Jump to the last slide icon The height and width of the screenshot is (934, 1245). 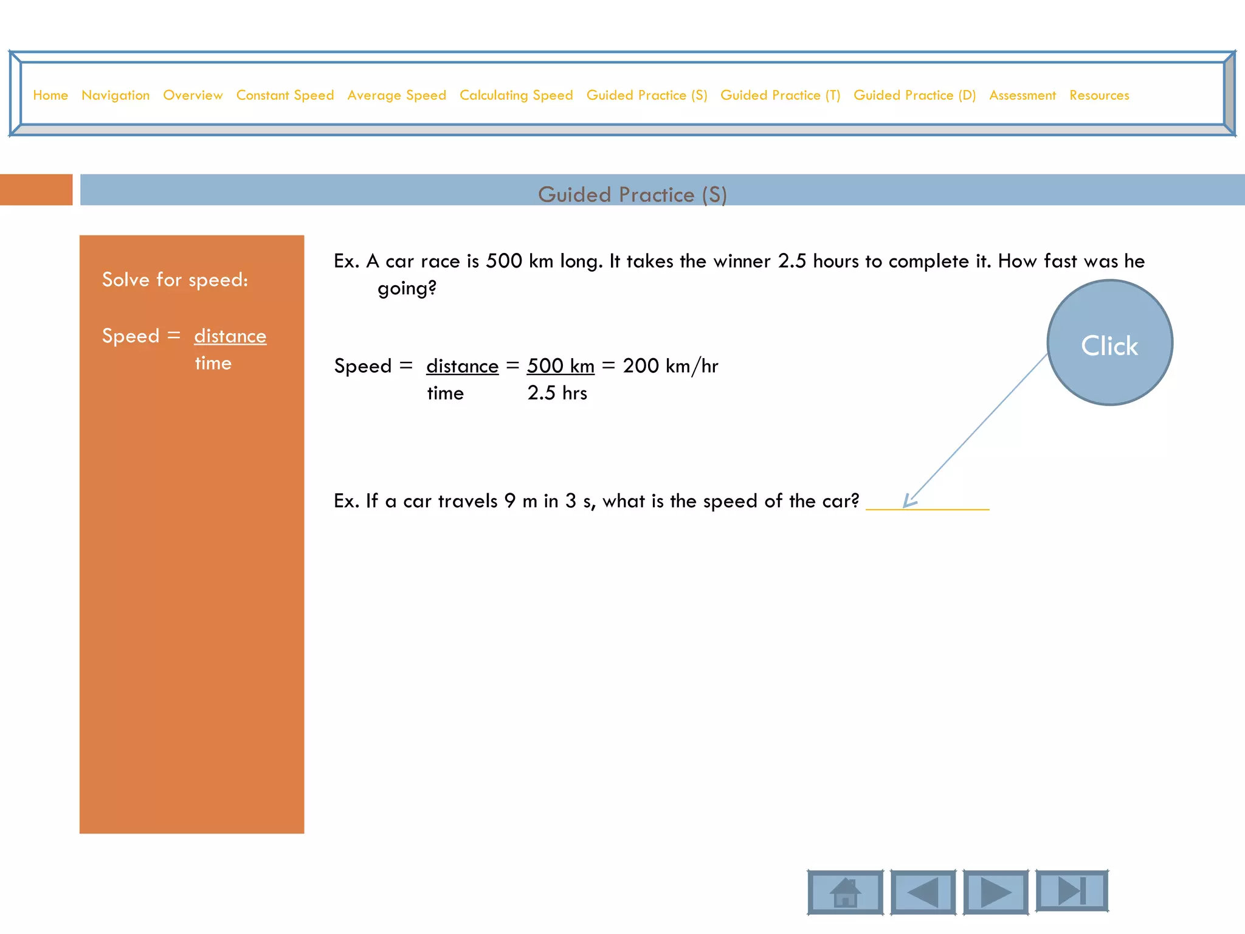pos(1072,891)
